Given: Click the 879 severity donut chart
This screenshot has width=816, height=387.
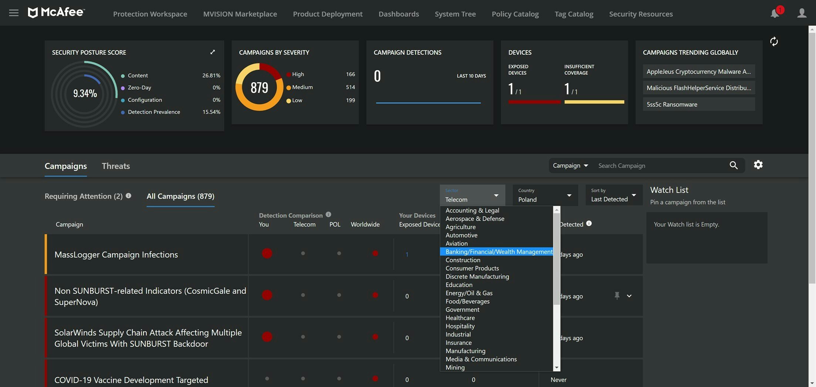Looking at the screenshot, I should [259, 87].
